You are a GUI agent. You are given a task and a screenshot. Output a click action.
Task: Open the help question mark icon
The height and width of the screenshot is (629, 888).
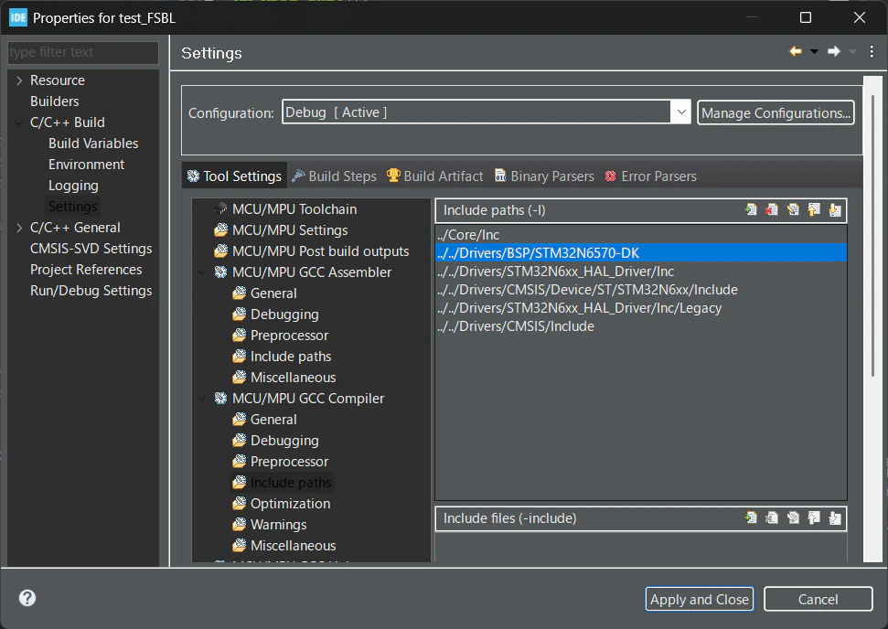27,598
